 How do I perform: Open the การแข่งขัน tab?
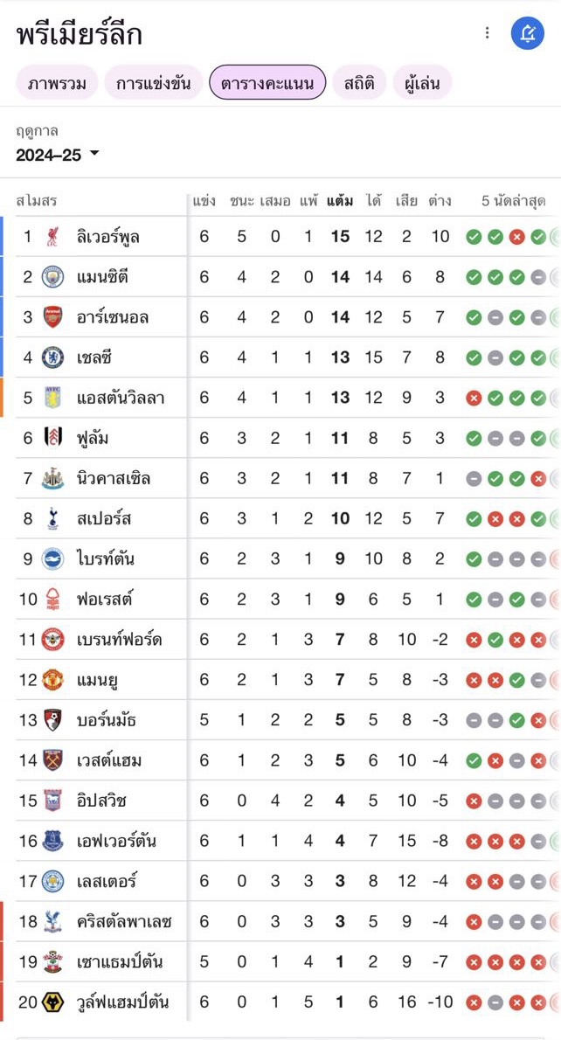point(153,84)
